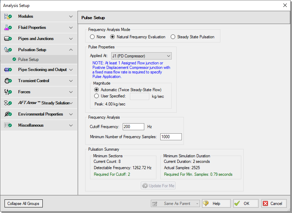292x213 pixels.
Task: Click the OK button
Action: click(246, 204)
